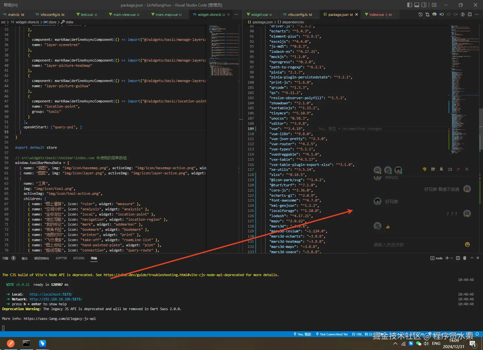Click the split editor right icon

tap(470, 15)
